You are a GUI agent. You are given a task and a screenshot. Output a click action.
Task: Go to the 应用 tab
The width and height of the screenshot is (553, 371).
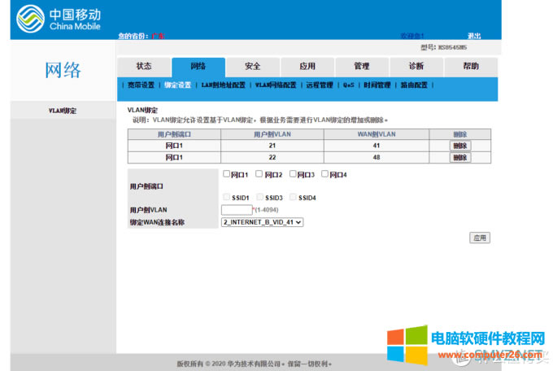(307, 66)
